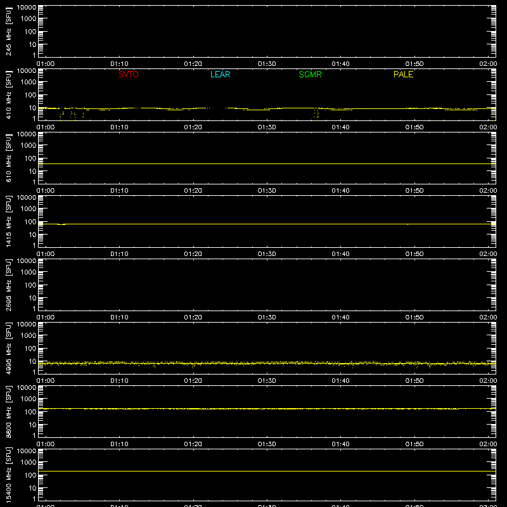
Task: Click the 10 tick label on 1415 MHz panel
Action: point(32,234)
